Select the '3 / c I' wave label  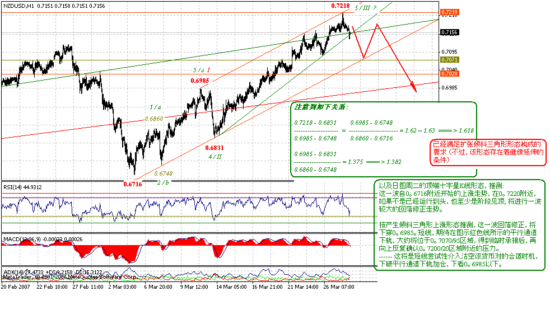coord(201,71)
